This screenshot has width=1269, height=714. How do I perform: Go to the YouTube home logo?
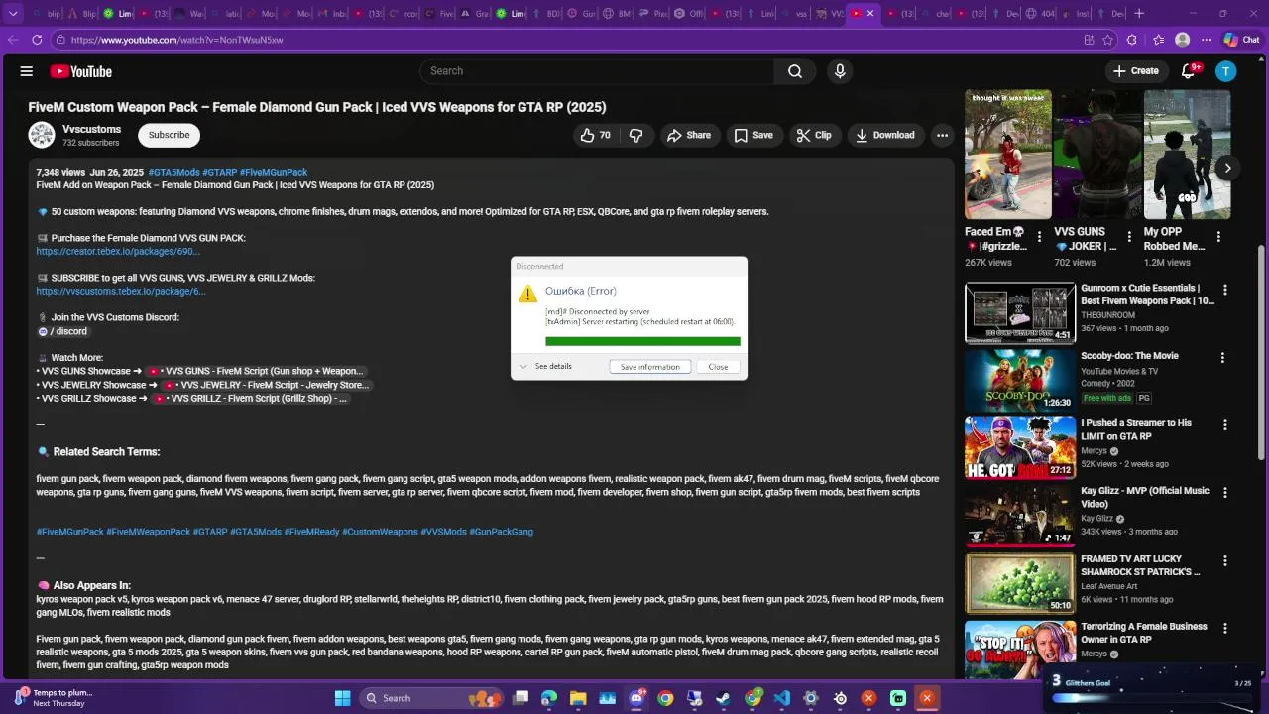pos(81,71)
